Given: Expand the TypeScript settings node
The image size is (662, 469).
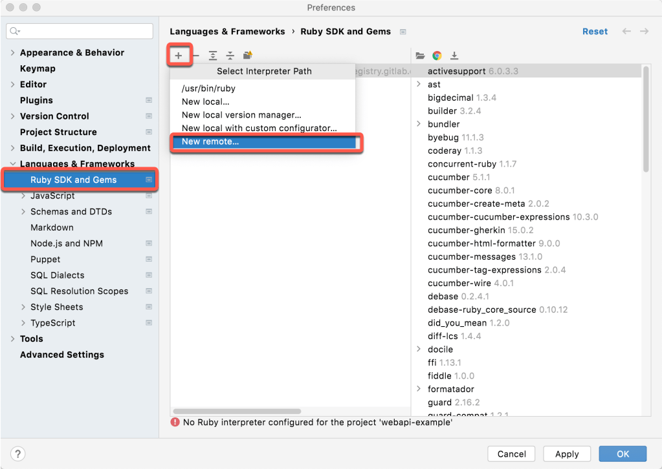Looking at the screenshot, I should pos(23,323).
